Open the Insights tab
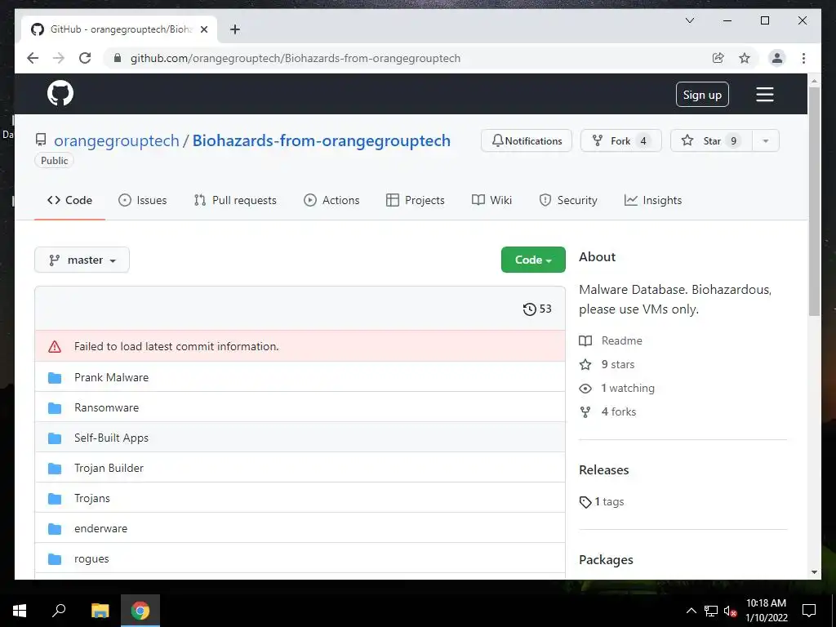Screen dimensions: 836x627 click(x=653, y=201)
